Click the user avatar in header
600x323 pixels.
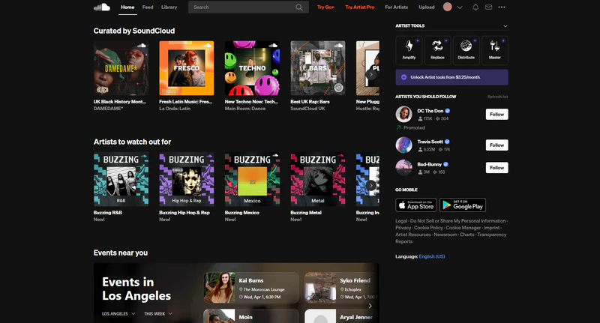pos(447,7)
